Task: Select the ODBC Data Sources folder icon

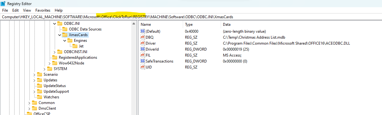Action: [65, 29]
